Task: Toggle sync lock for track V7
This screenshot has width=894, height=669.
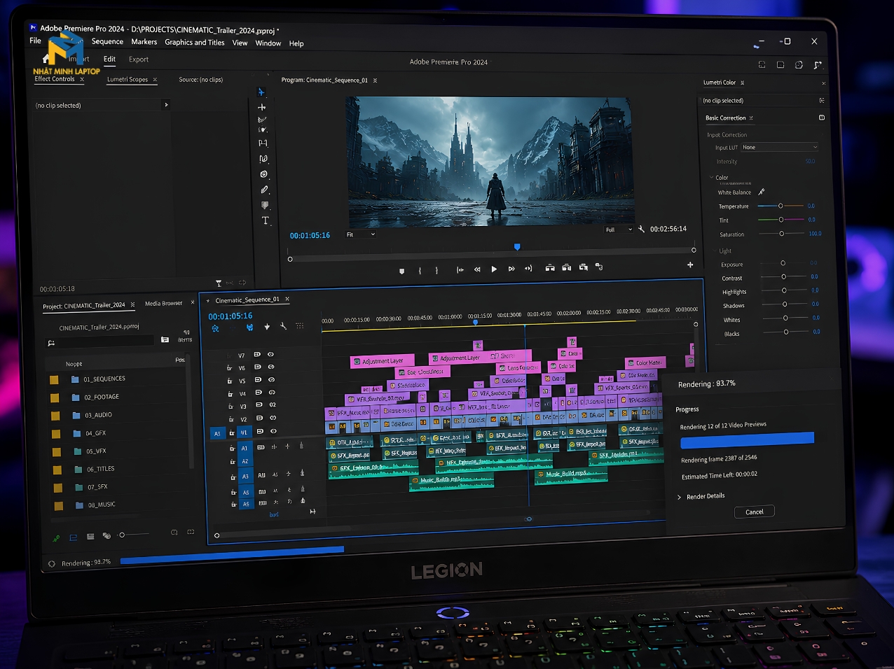Action: click(x=257, y=354)
